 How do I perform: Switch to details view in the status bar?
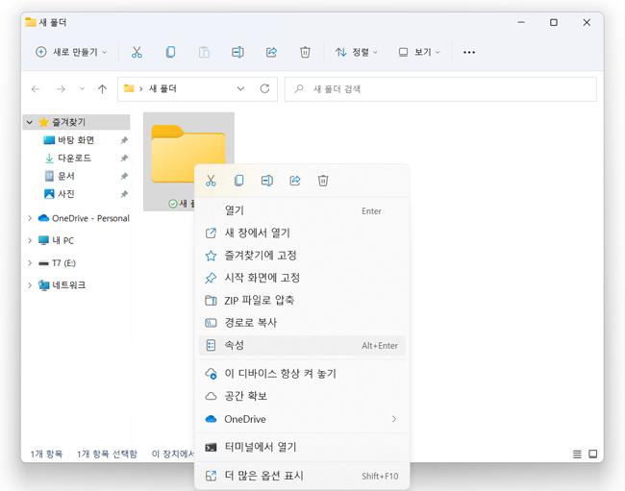[x=577, y=454]
